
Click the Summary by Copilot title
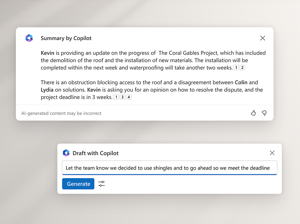pyautogui.click(x=66, y=38)
